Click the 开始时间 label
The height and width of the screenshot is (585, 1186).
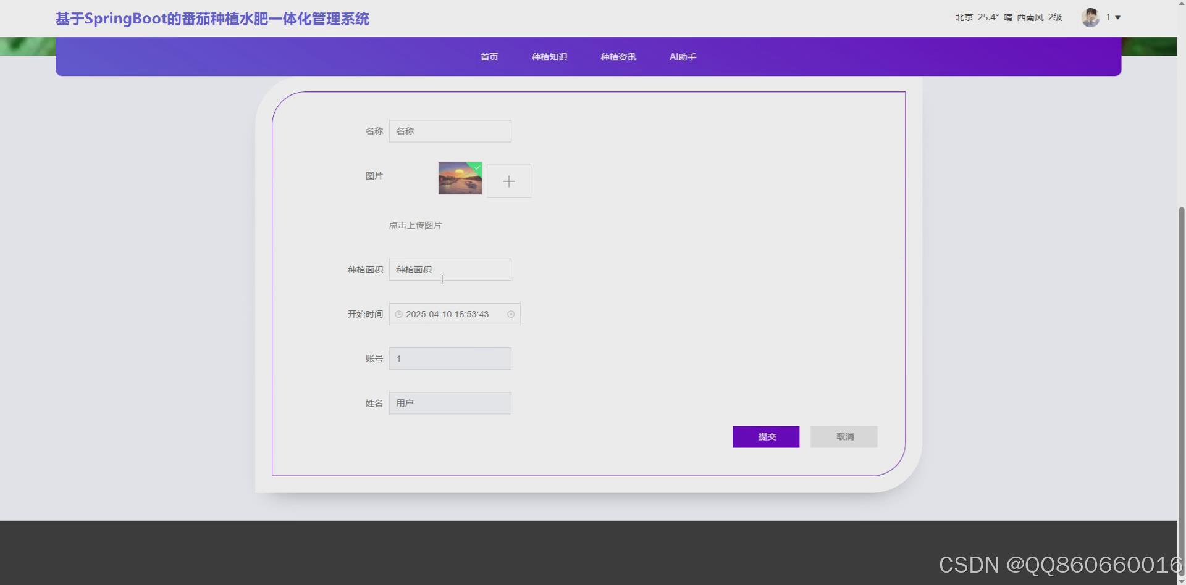(365, 314)
